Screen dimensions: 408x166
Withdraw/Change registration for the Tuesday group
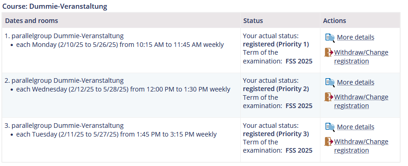click(361, 146)
